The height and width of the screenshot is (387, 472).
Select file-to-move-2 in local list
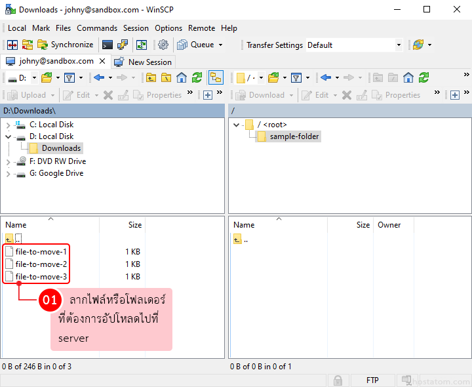(41, 264)
